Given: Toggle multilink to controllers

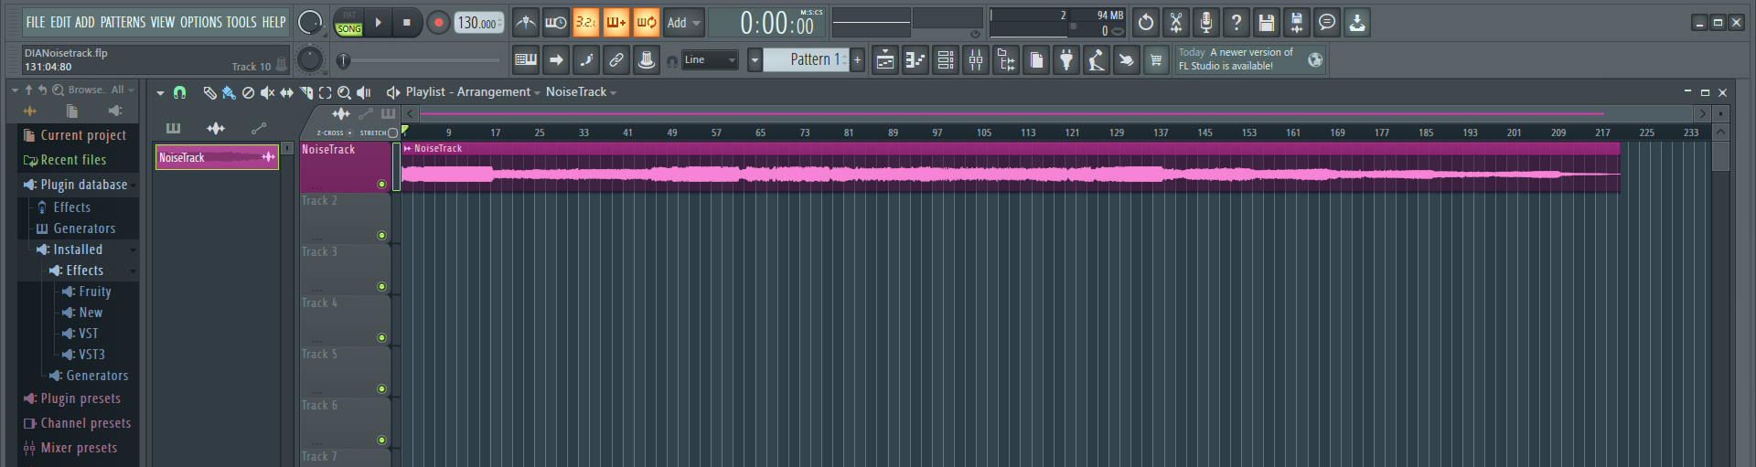Looking at the screenshot, I should 616,60.
